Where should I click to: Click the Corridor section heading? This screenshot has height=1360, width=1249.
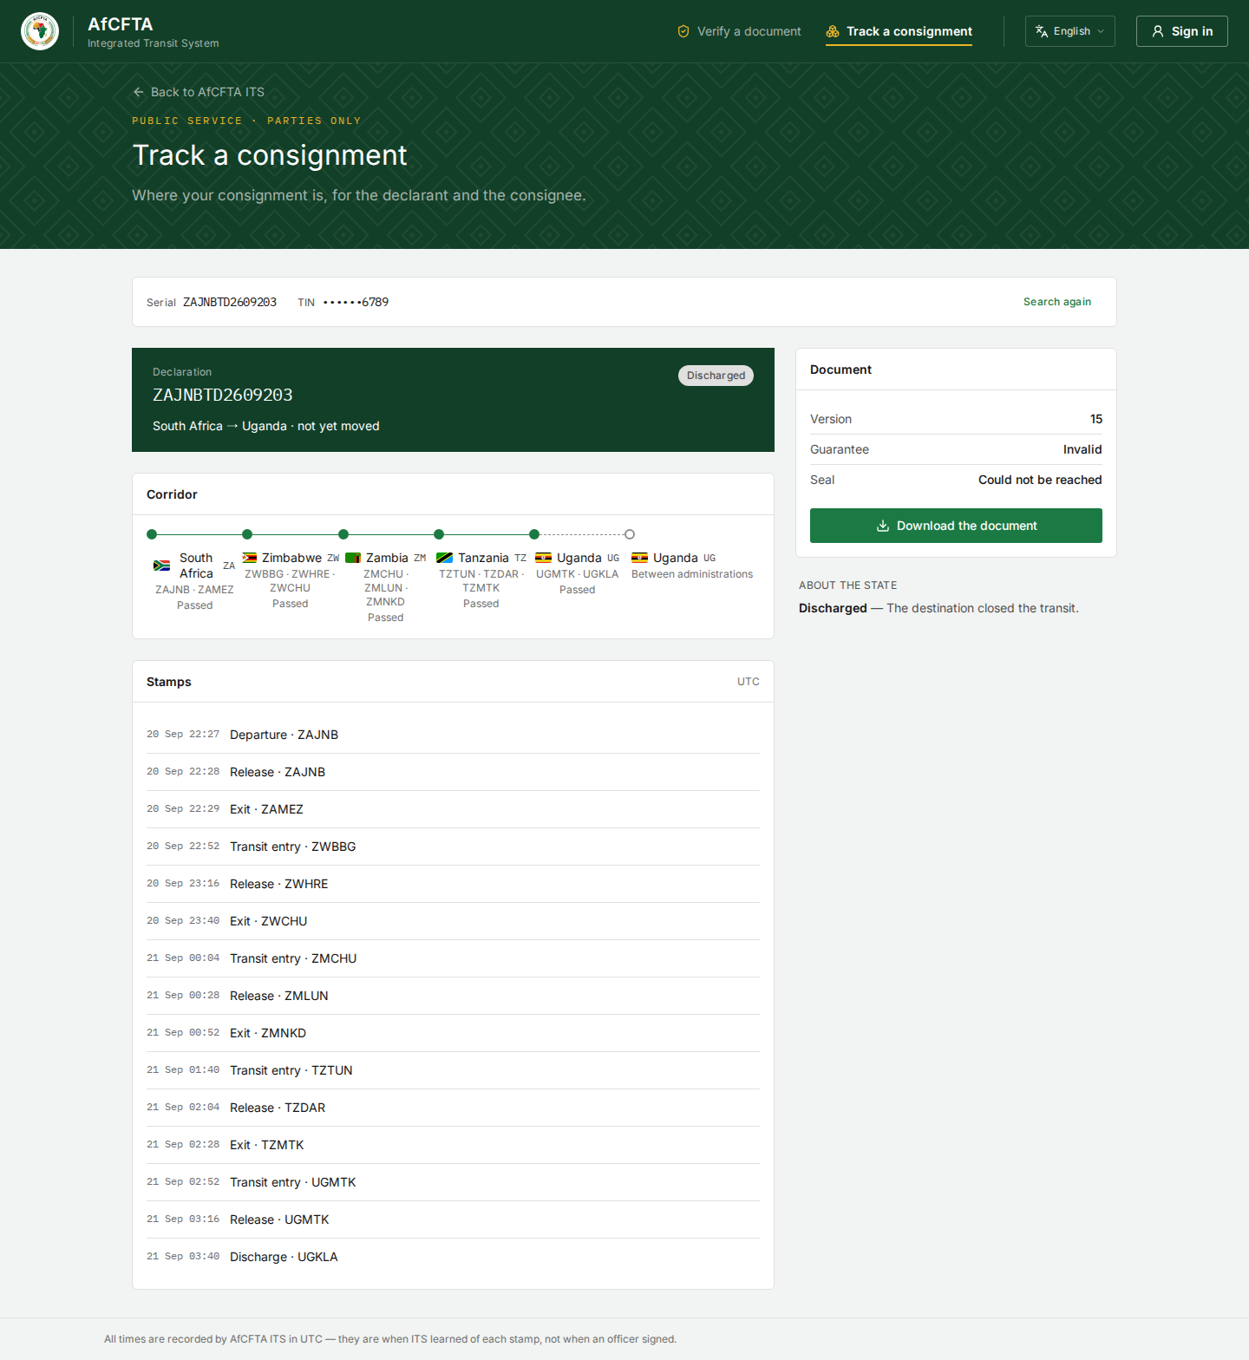(172, 494)
